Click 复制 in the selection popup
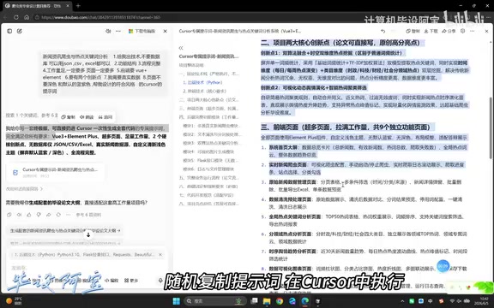Viewport: 494px width, 308px height. pos(69,117)
